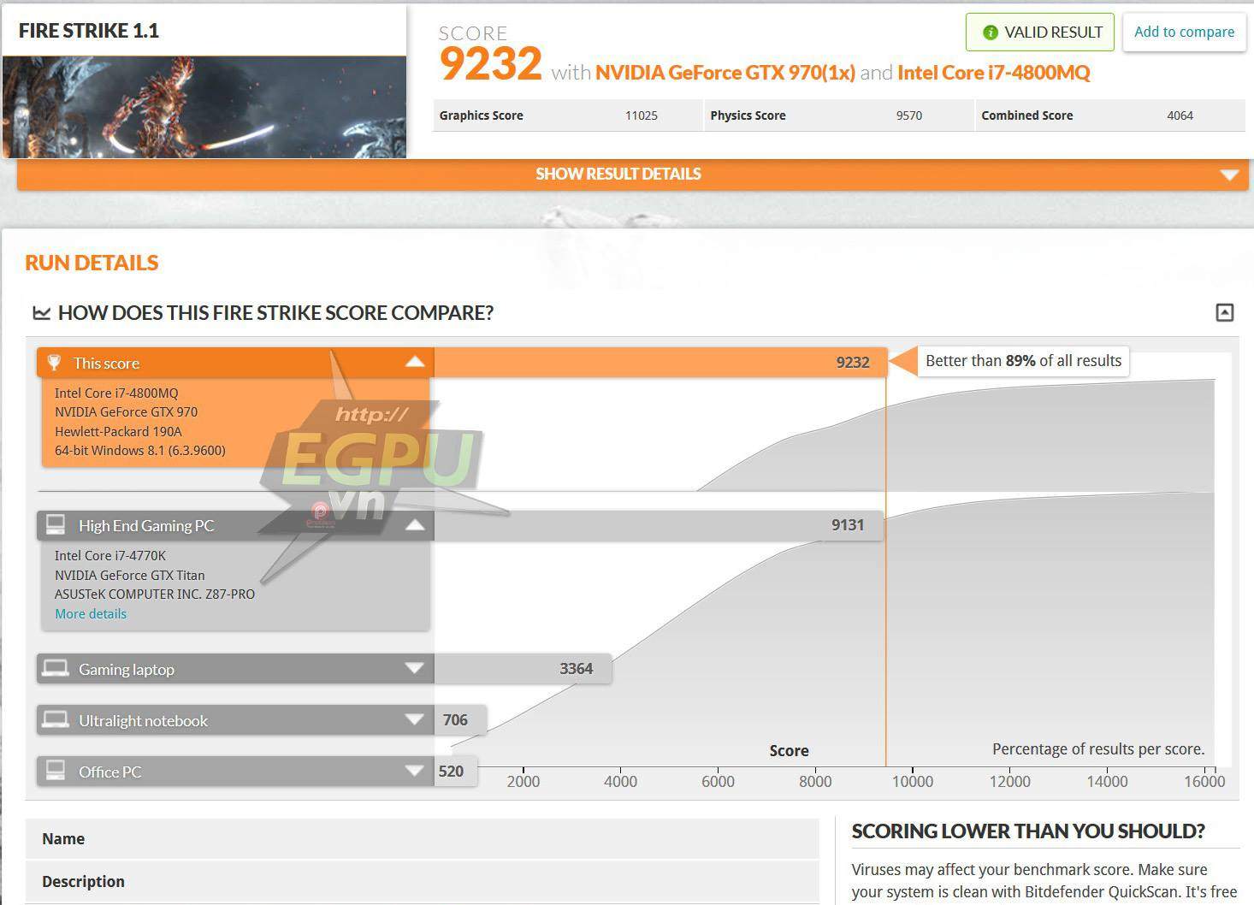Click the Name row label
1254x905 pixels.
click(x=63, y=838)
